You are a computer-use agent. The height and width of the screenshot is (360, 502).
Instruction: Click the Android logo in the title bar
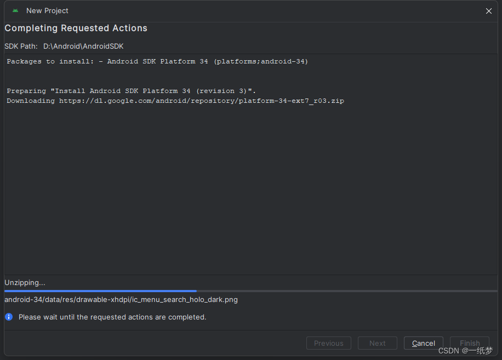point(15,10)
